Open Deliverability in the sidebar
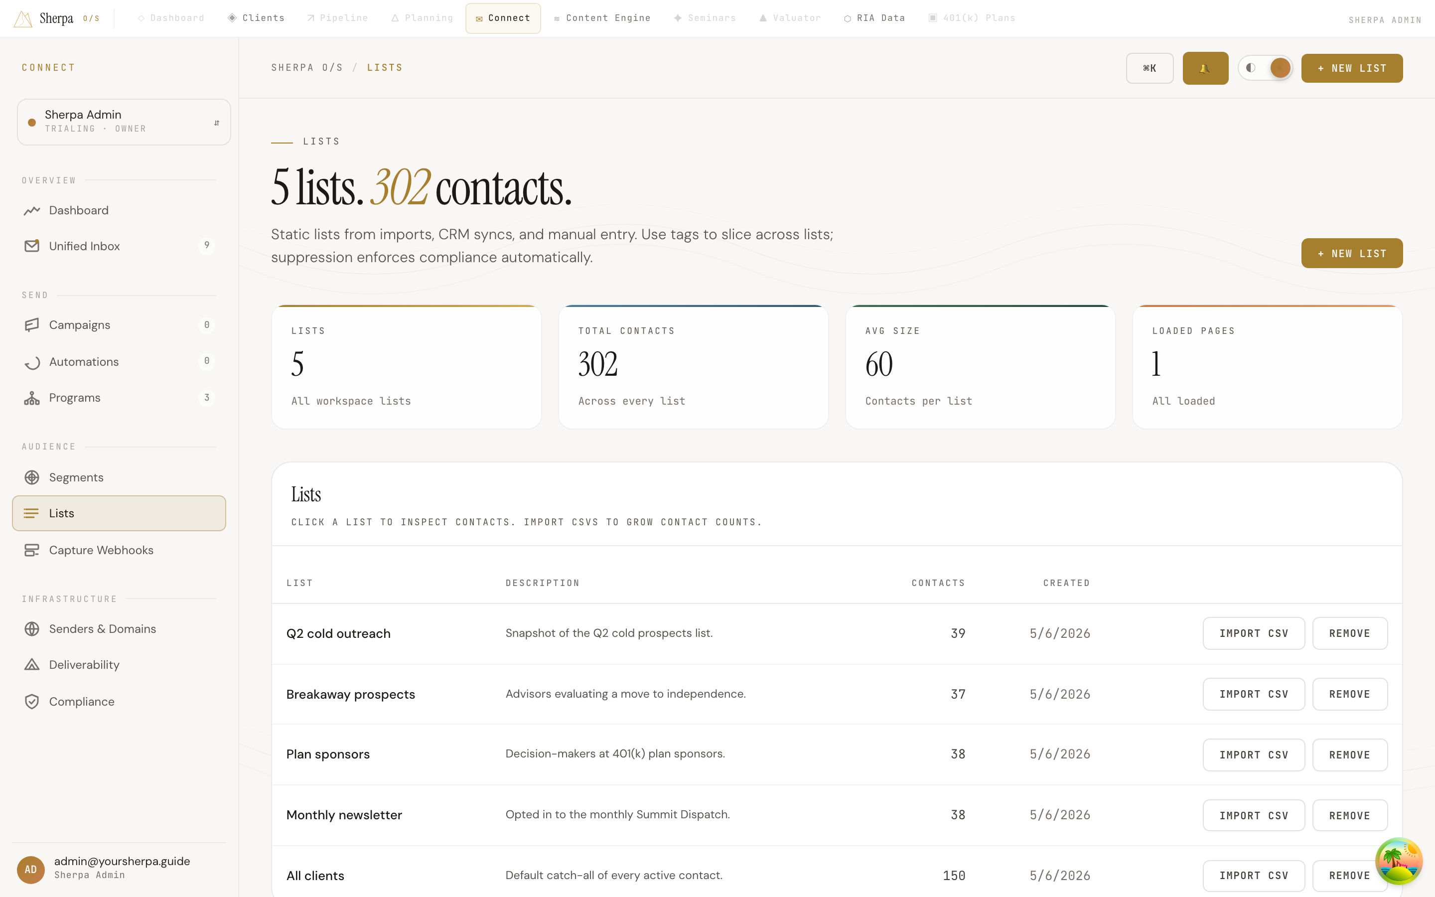 click(119, 665)
